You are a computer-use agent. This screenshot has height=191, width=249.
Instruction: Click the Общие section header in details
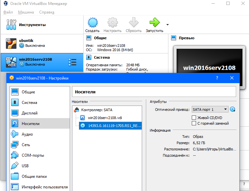[x=100, y=38]
